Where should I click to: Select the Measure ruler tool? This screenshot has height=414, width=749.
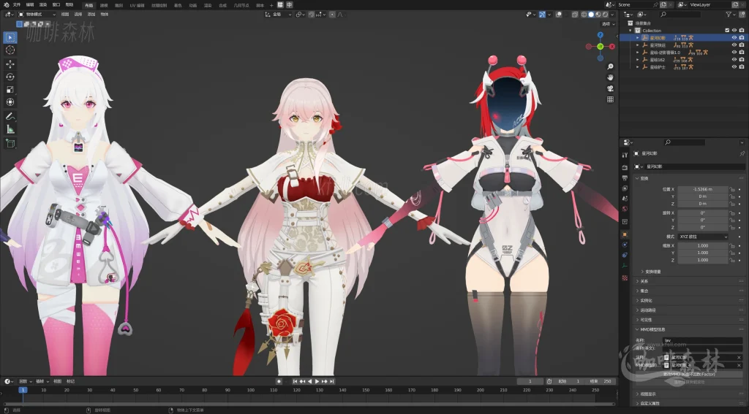pos(10,129)
